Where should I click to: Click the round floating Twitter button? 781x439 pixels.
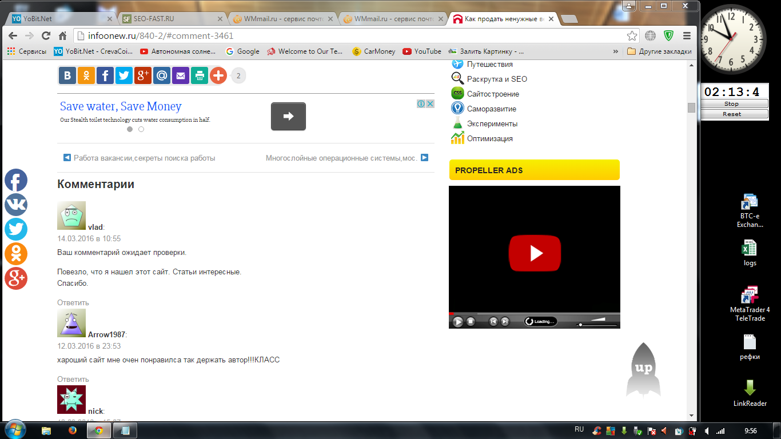16,229
